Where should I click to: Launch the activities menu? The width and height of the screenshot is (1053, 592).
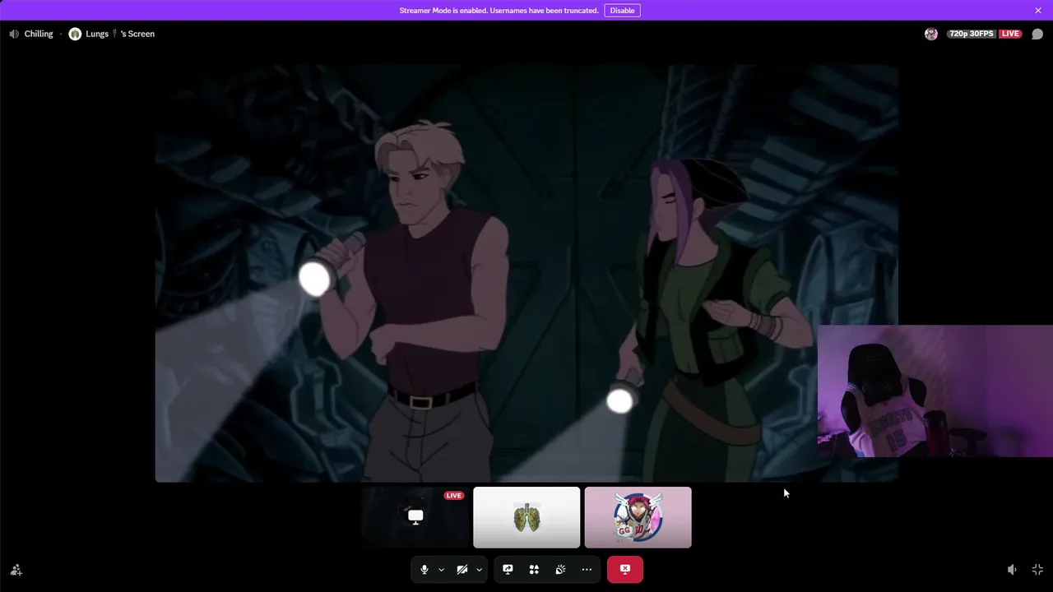click(534, 569)
